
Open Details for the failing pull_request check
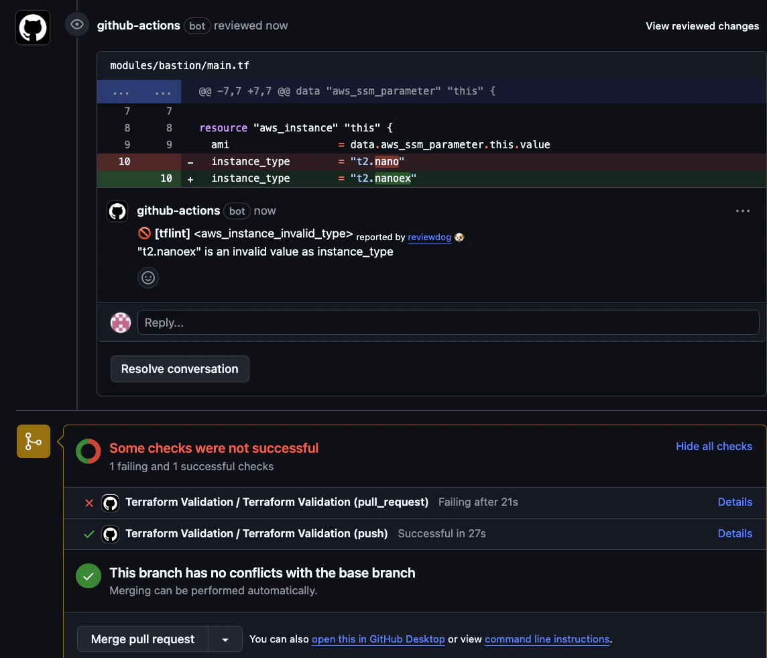[735, 502]
